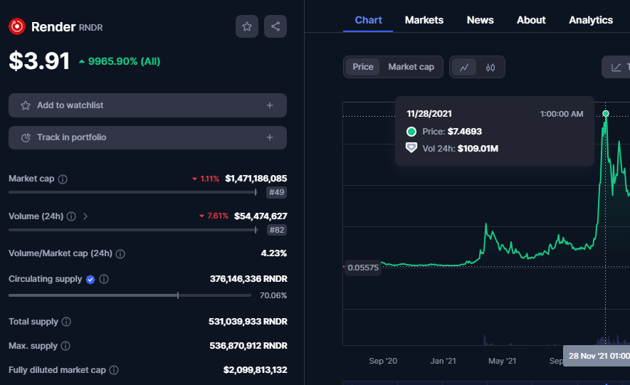630x385 pixels.
Task: Click the volume rank progress bar
Action: point(133,230)
